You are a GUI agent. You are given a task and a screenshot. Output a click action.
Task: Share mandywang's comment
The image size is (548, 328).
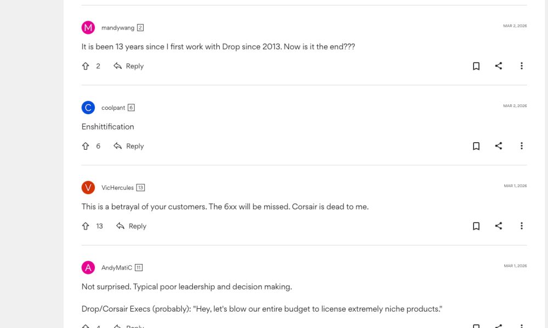[499, 66]
